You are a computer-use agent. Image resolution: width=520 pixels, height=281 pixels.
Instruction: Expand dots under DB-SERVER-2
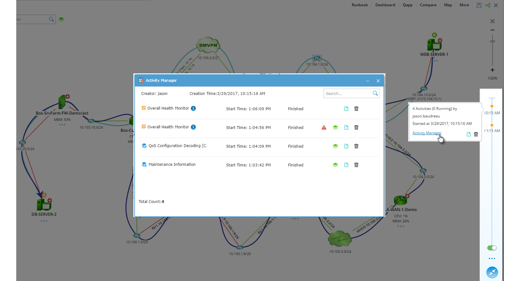click(44, 221)
